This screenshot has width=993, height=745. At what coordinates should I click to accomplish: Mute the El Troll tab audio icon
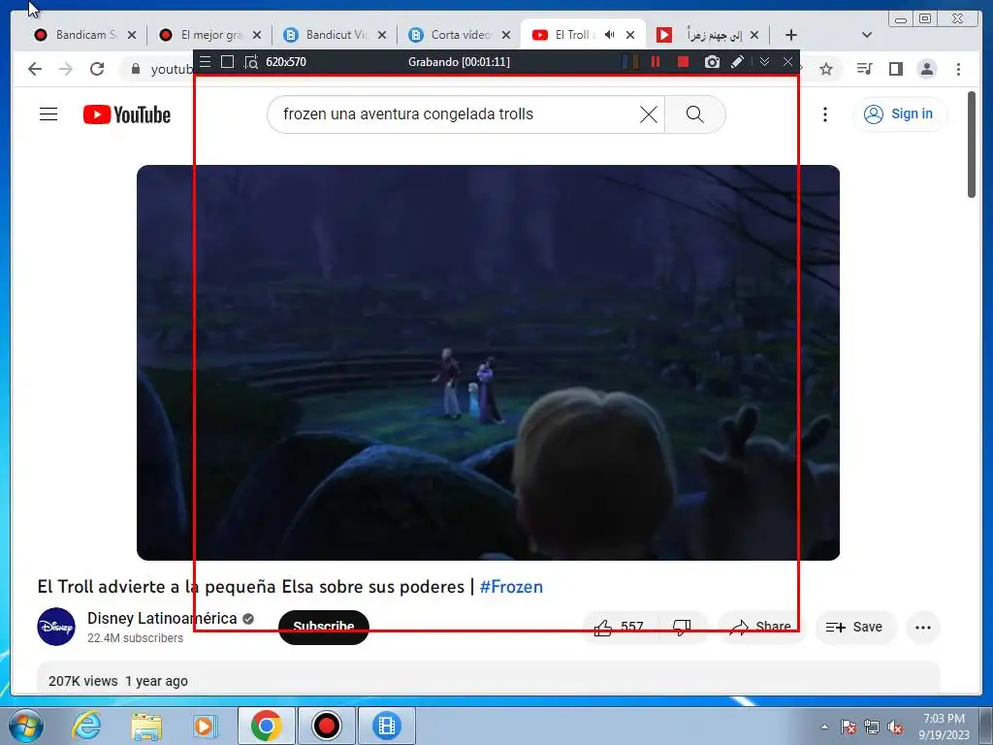click(x=609, y=35)
